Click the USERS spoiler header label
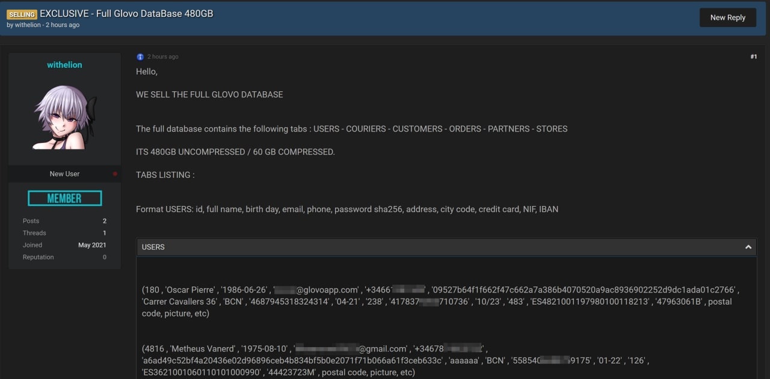This screenshot has height=379, width=770. click(153, 247)
